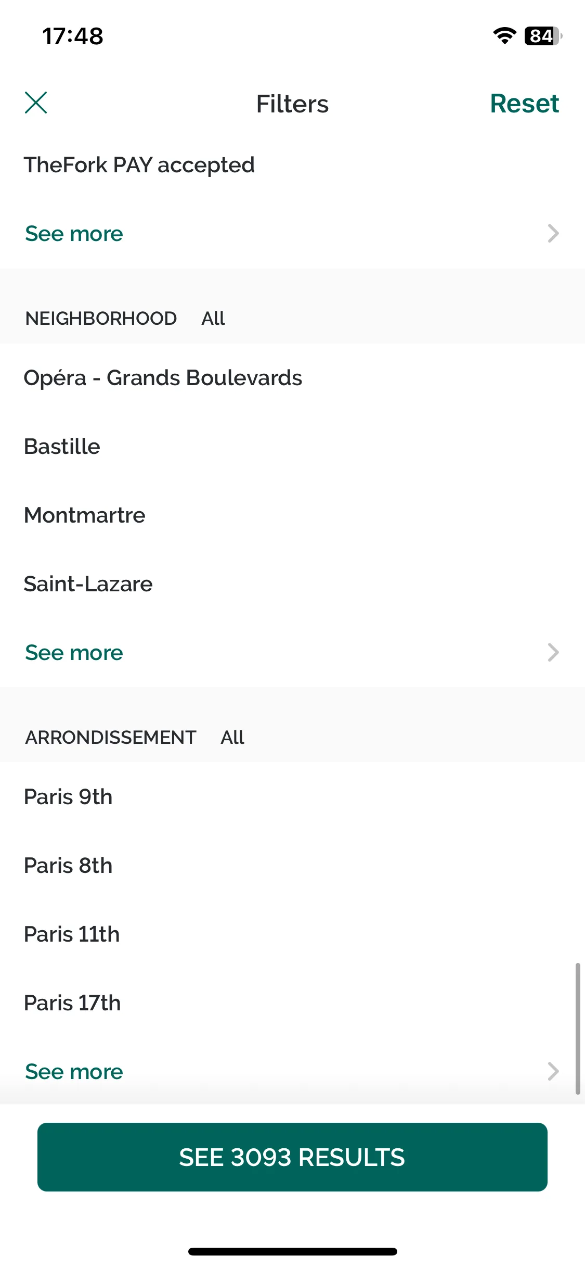Select Bastille neighborhood filter

click(292, 447)
